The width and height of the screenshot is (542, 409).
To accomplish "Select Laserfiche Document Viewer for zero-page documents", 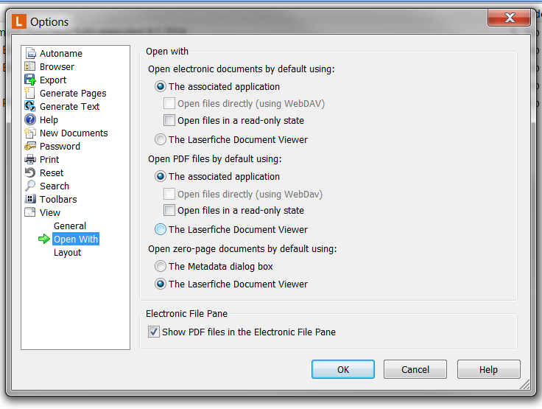I will click(161, 284).
